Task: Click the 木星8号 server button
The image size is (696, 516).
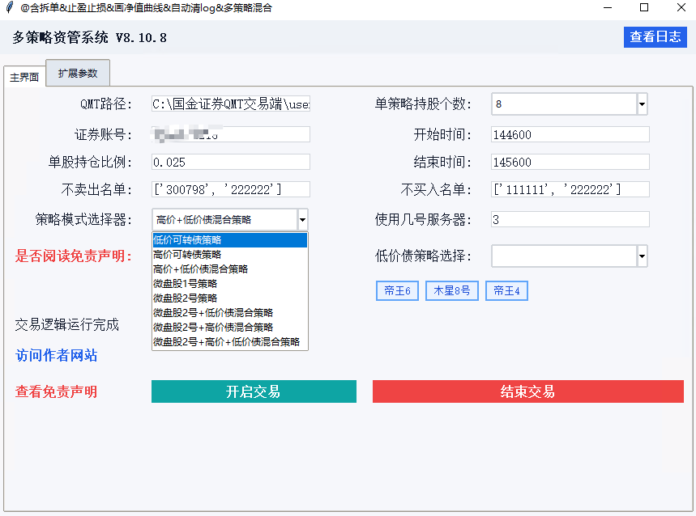Action: click(451, 291)
